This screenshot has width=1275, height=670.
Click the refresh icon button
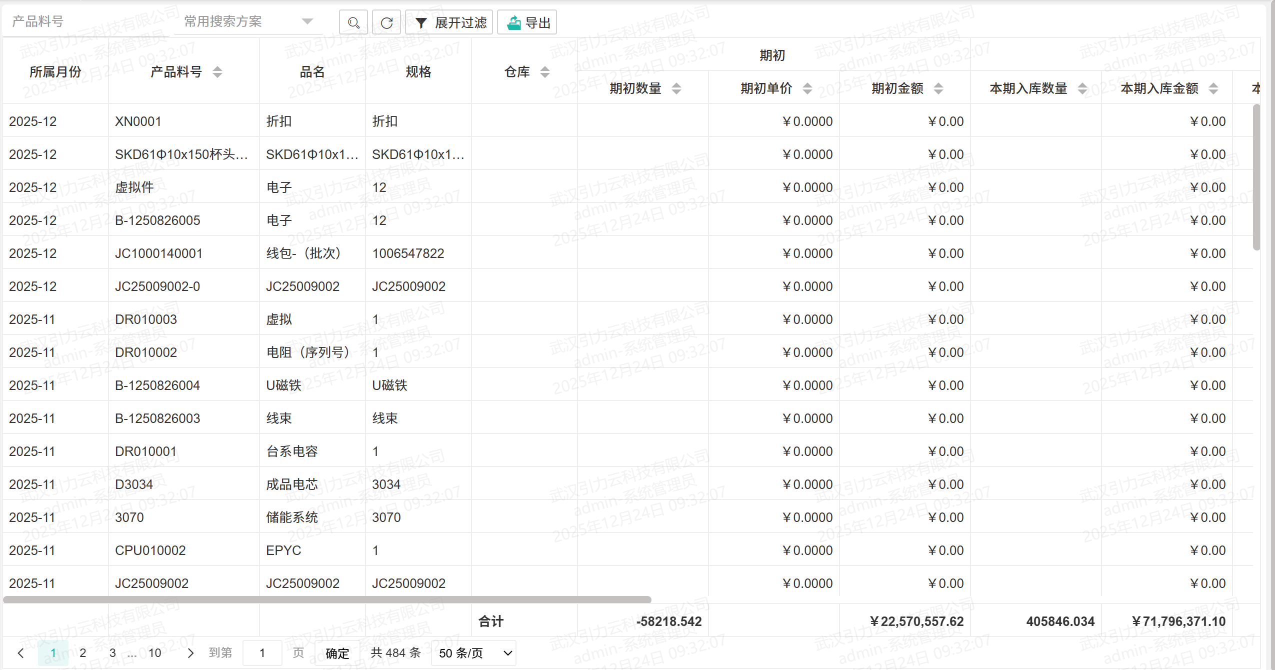pos(386,22)
